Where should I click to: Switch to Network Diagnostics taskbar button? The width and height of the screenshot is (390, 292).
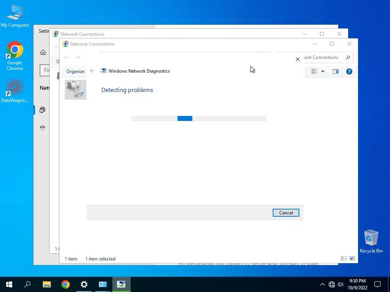coord(121,284)
